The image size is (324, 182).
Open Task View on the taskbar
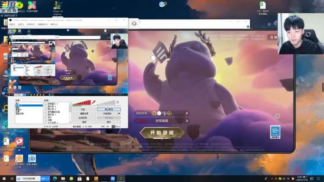coord(12,178)
